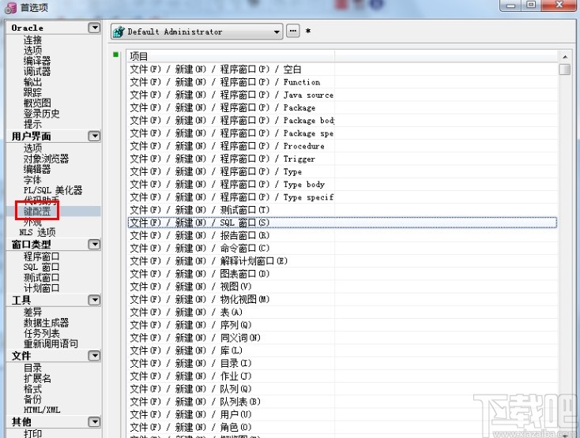
Task: Open 登录历史 preferences
Action: 41,114
